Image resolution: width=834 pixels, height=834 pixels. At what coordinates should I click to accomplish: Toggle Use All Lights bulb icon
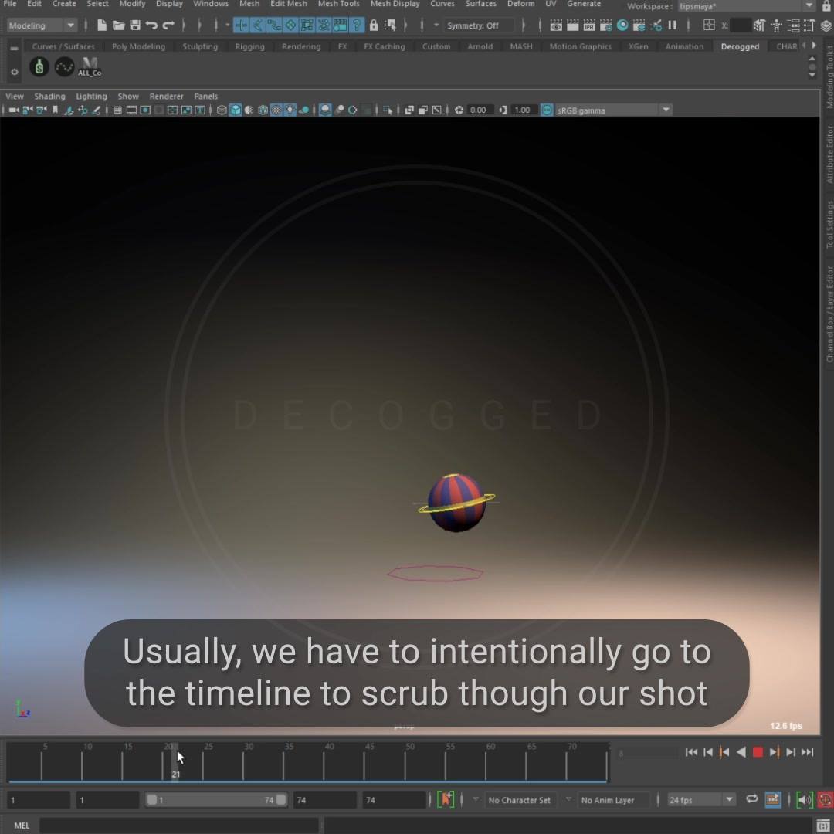(x=290, y=110)
